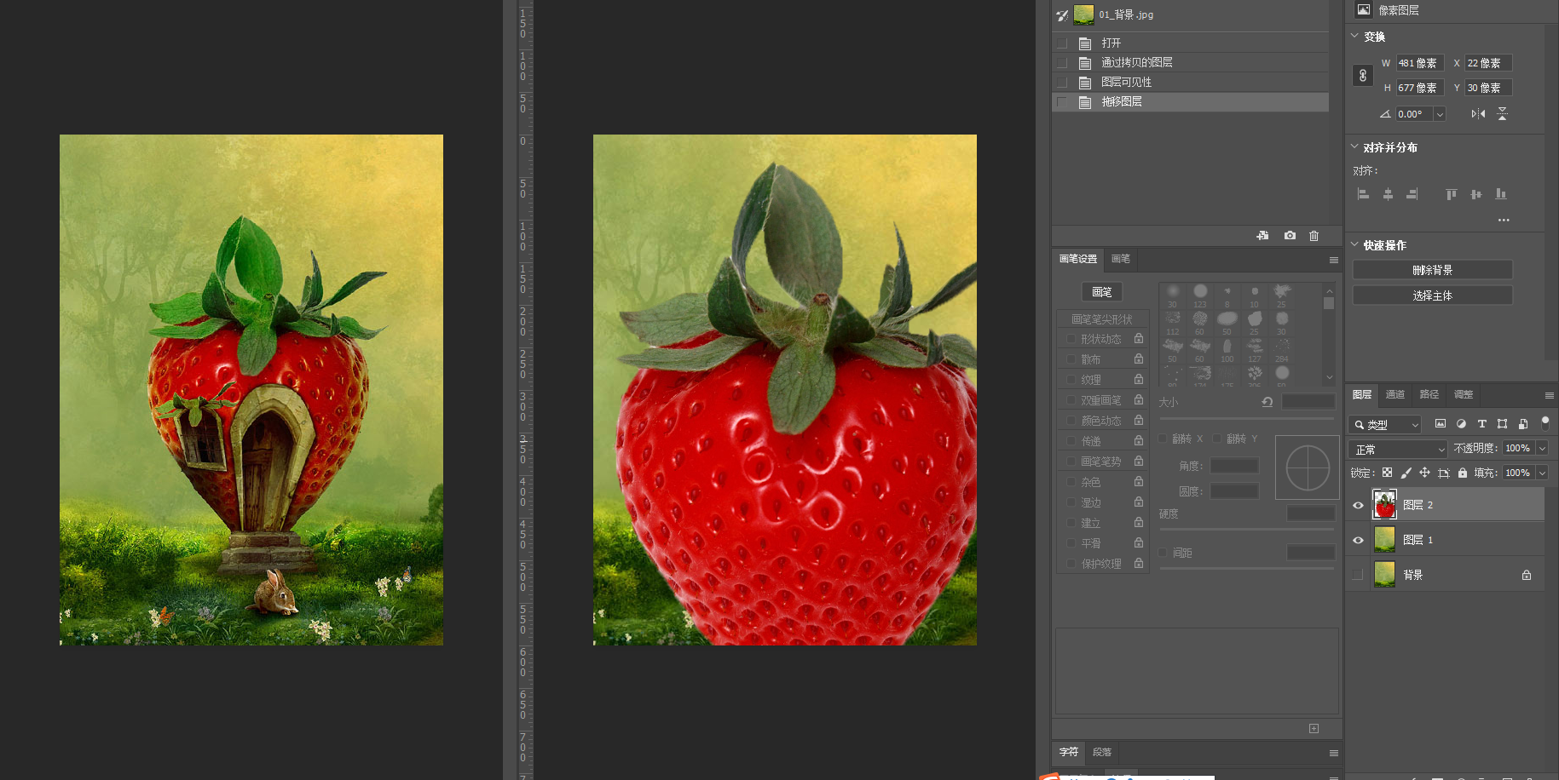This screenshot has width=1559, height=780.
Task: Open the 类型 layer filter dropdown
Action: 1385,424
